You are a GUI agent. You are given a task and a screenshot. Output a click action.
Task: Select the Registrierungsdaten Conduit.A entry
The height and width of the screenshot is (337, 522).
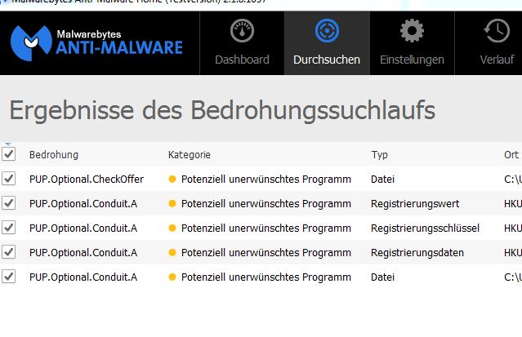[x=83, y=252]
